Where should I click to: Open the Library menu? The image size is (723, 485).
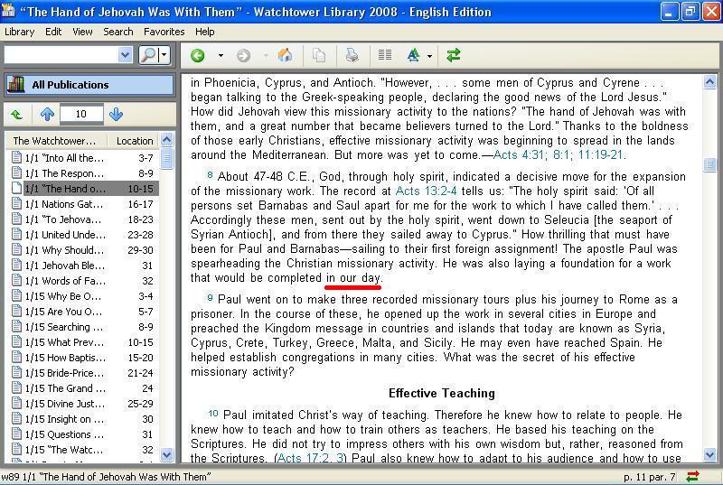(19, 32)
